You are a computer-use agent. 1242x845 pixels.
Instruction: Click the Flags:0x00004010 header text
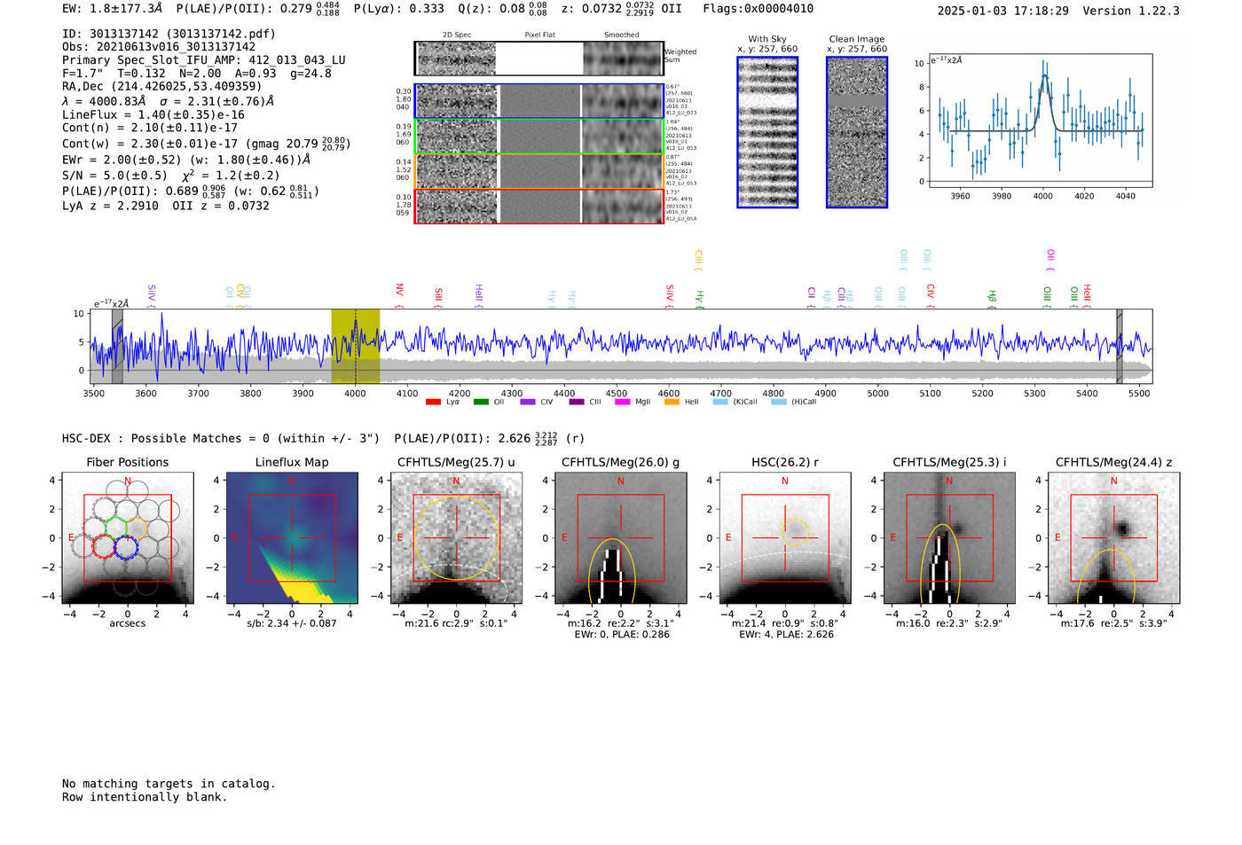[x=759, y=9]
